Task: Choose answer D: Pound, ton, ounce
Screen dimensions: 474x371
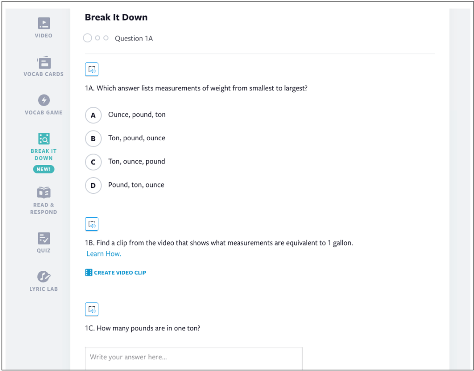Action: (x=93, y=185)
